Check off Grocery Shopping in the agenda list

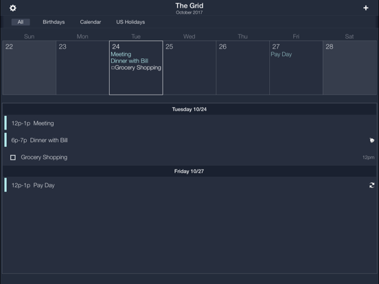[13, 158]
